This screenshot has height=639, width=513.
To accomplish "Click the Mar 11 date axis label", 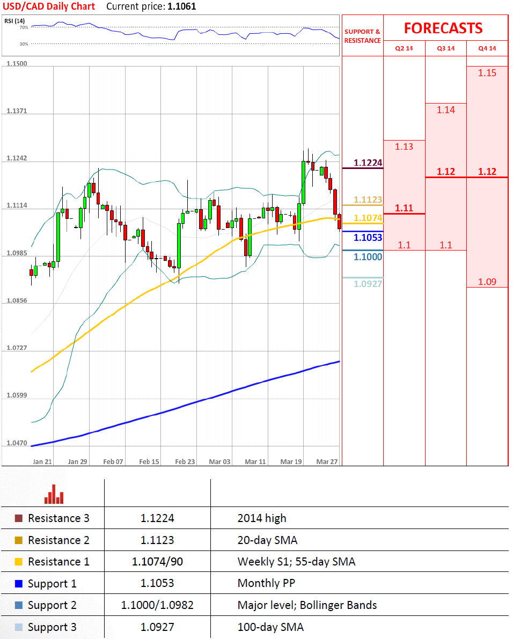I will (255, 462).
